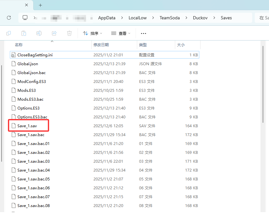Image resolution: width=269 pixels, height=220 pixels.
Task: Sort files by 修改日期 column header
Action: click(101, 45)
